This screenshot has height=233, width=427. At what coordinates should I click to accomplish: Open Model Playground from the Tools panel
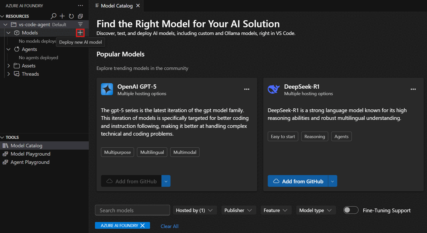(30, 154)
